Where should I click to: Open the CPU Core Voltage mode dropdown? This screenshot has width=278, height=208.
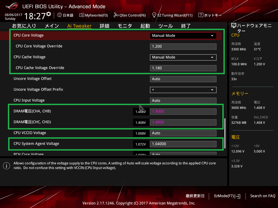[183, 35]
